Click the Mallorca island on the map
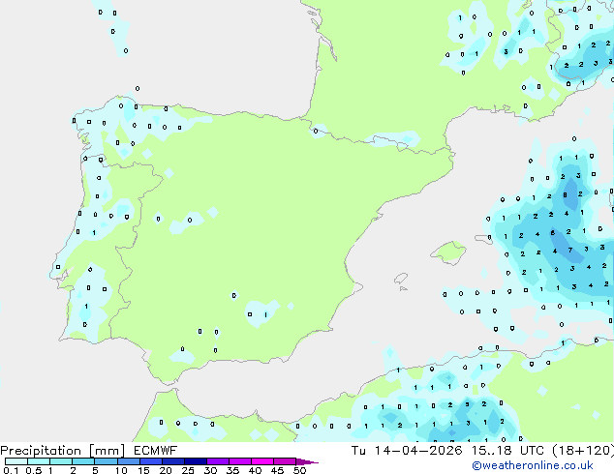The image size is (614, 474). coord(448,252)
